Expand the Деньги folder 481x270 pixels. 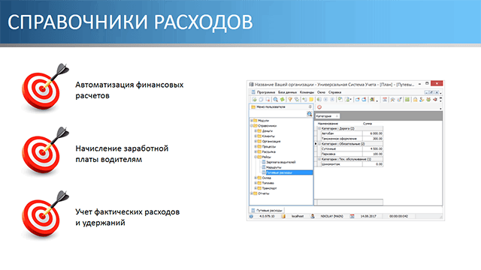[x=256, y=131]
